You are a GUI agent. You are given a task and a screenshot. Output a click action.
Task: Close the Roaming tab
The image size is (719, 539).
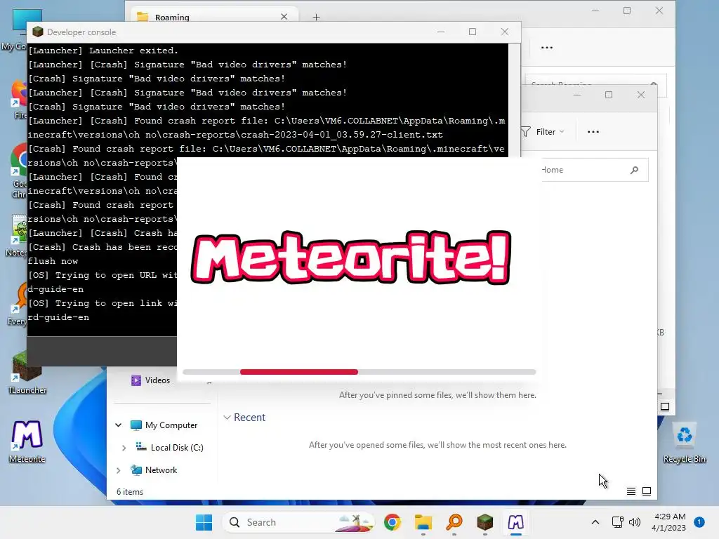(x=284, y=17)
